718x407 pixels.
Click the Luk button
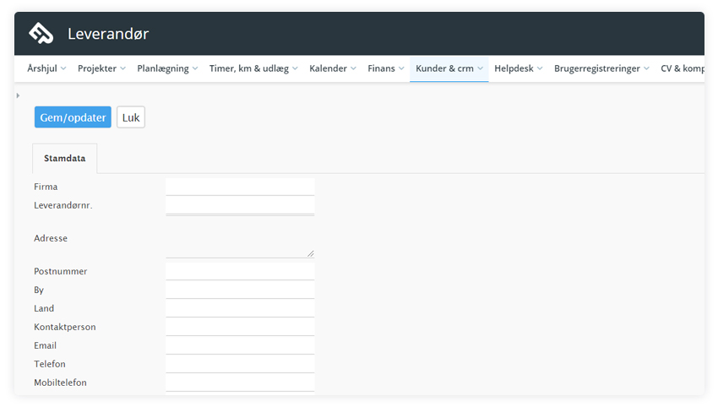tap(131, 117)
